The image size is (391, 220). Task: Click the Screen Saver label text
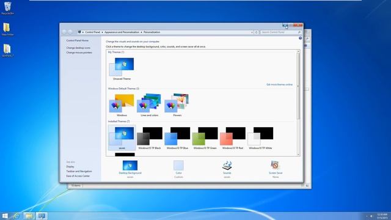(x=276, y=173)
